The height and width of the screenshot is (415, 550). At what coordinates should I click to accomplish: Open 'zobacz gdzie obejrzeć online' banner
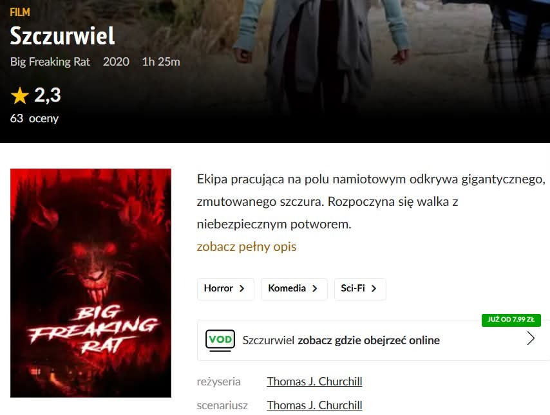click(374, 340)
